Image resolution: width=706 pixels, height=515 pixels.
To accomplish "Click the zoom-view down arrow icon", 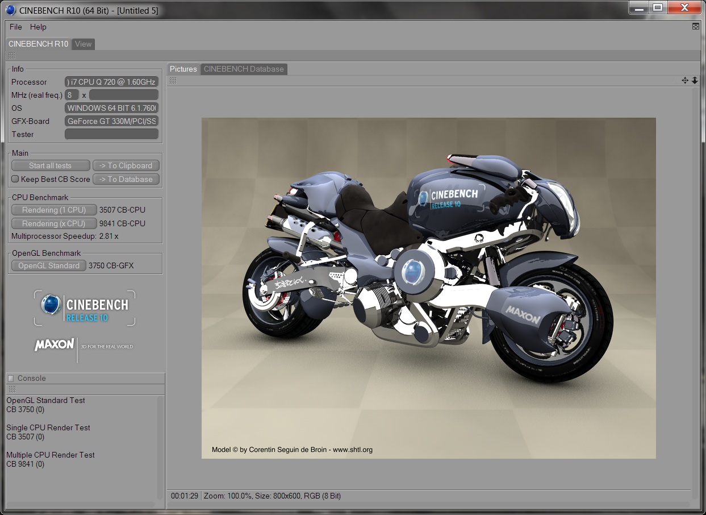I will pos(695,81).
